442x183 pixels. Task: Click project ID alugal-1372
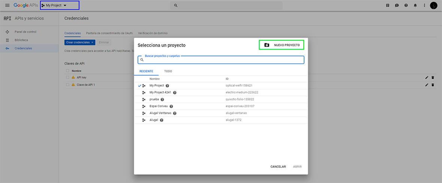point(234,120)
